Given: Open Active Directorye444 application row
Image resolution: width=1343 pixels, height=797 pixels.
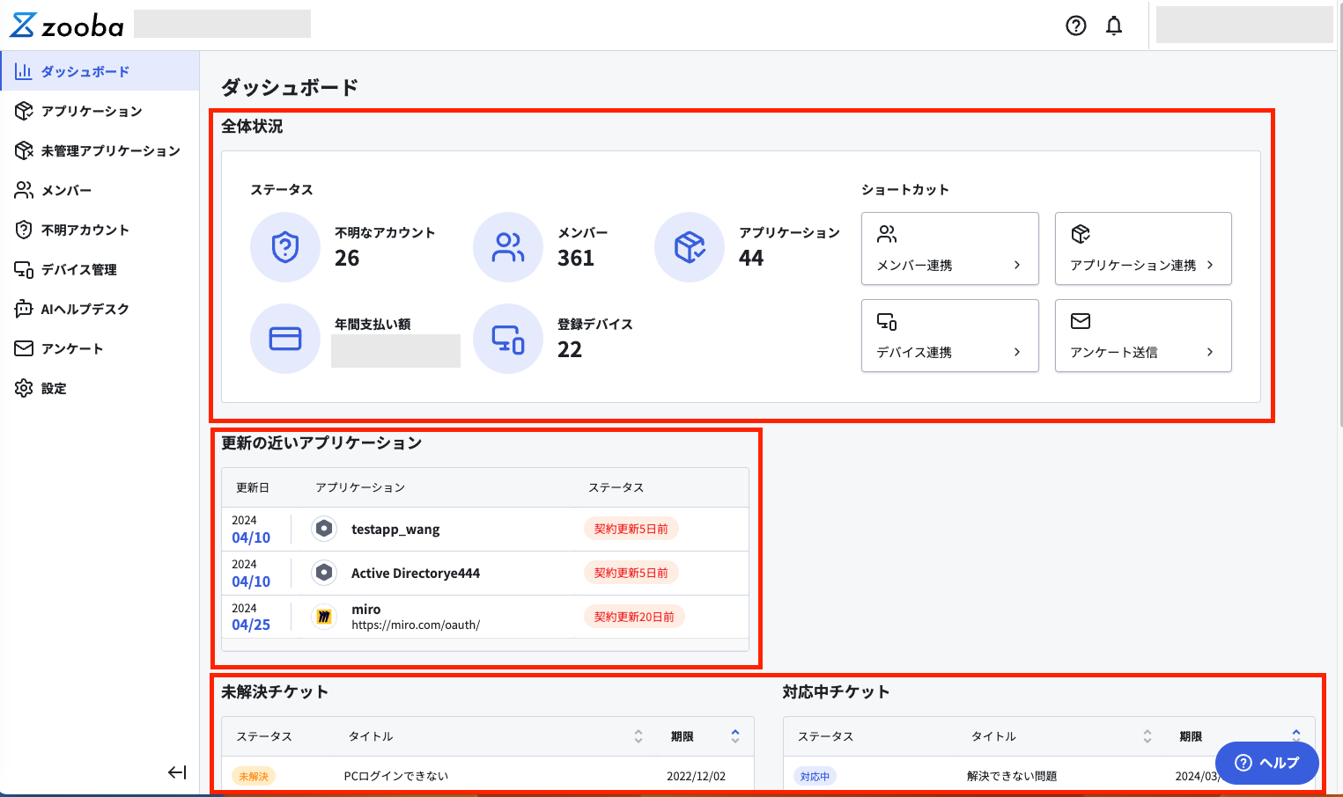Looking at the screenshot, I should (x=485, y=573).
